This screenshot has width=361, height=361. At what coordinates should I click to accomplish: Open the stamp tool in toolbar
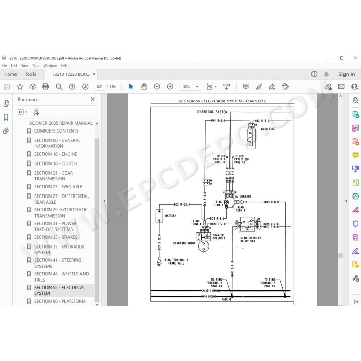pos(285,87)
